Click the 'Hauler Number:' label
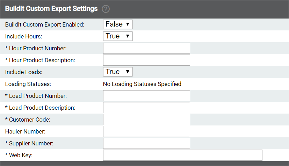This screenshot has height=166, width=289. pos(25,131)
